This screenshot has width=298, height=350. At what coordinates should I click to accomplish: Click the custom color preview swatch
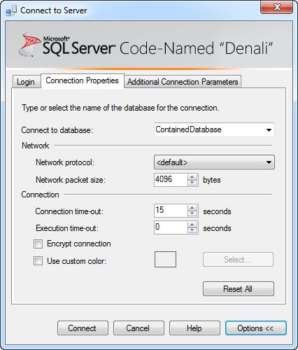tap(165, 259)
